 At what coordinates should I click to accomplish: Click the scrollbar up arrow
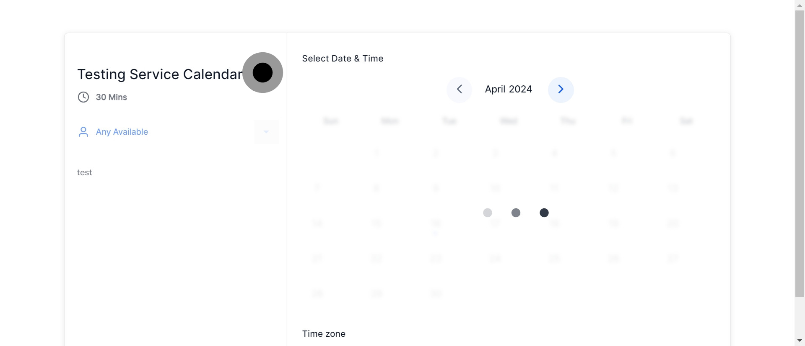[x=800, y=5]
